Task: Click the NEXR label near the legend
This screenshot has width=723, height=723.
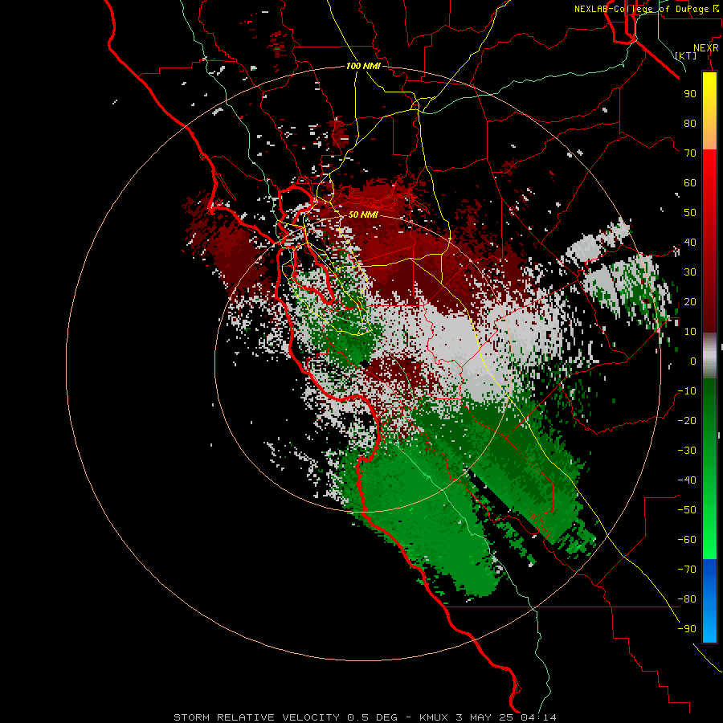Action: (706, 48)
